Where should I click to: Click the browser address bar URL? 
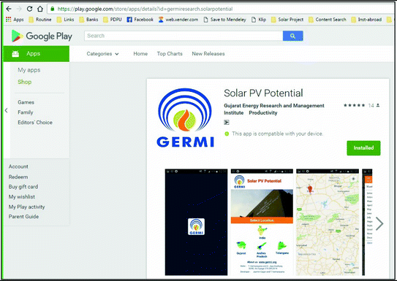[145, 9]
